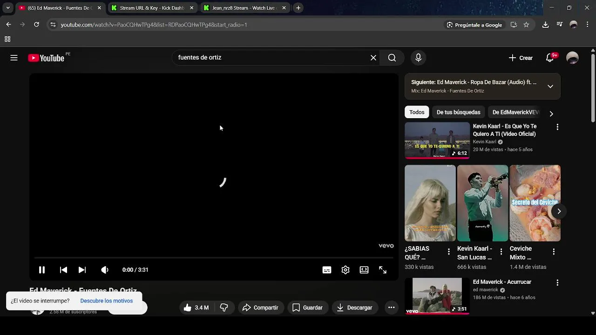Download the video with Descargar
The width and height of the screenshot is (596, 335).
(x=355, y=308)
